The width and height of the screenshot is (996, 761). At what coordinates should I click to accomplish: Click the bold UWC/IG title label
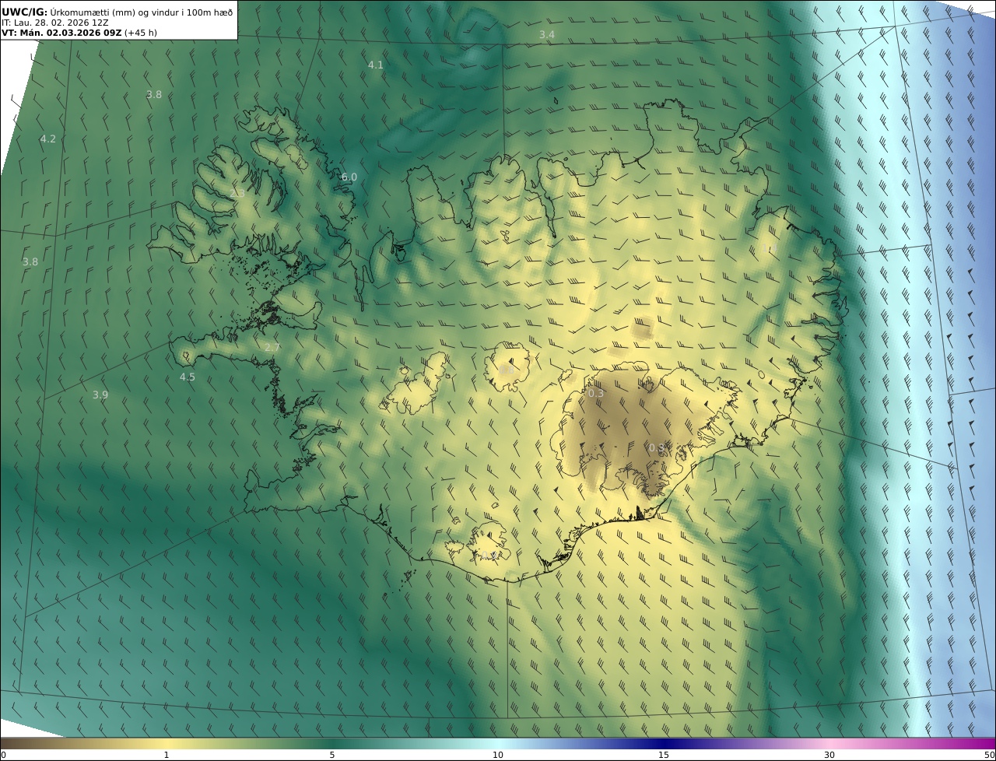click(x=25, y=12)
